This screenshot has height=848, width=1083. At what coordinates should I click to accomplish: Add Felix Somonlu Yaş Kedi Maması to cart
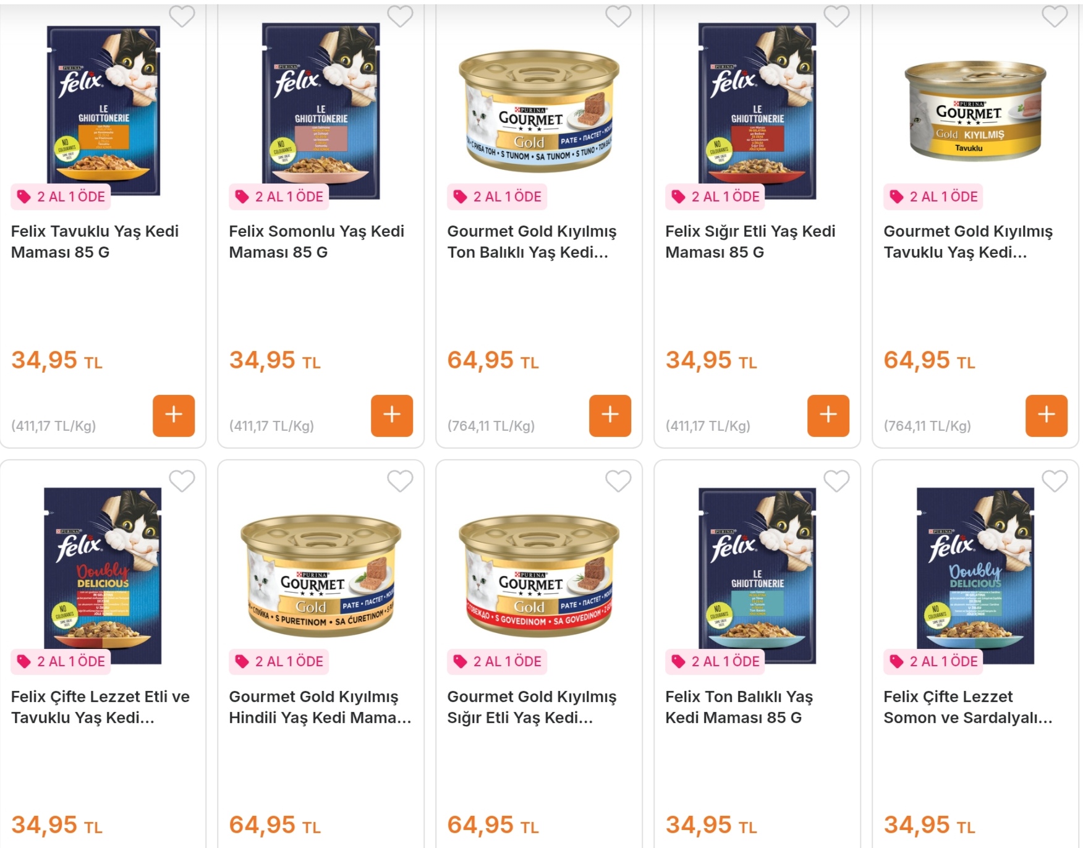click(x=392, y=415)
